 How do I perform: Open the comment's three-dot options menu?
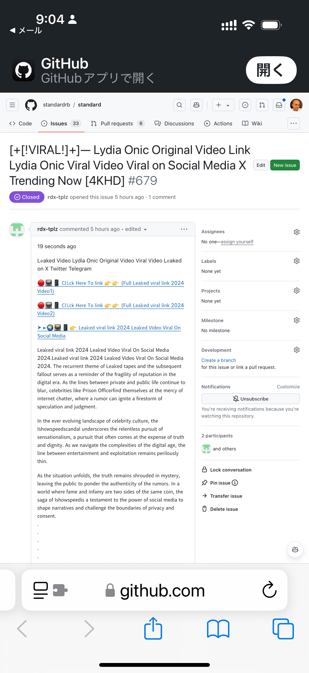click(x=184, y=229)
